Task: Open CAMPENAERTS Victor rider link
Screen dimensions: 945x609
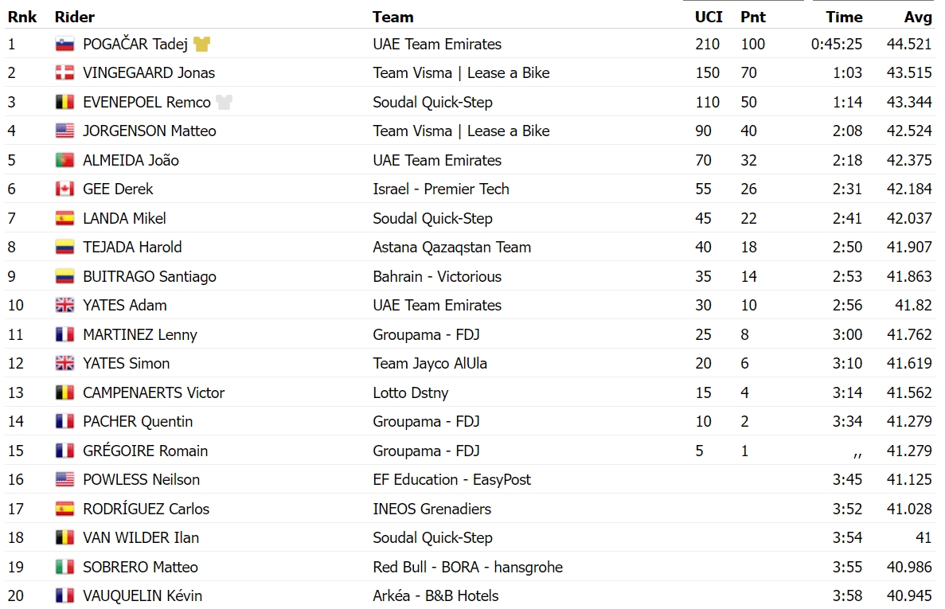Action: [x=154, y=392]
